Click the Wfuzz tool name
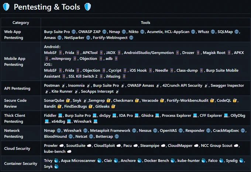The image size is (251, 172). pyautogui.click(x=203, y=32)
